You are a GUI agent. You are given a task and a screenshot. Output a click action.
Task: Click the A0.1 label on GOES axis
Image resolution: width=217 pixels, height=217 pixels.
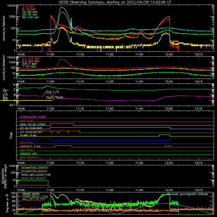(12, 105)
